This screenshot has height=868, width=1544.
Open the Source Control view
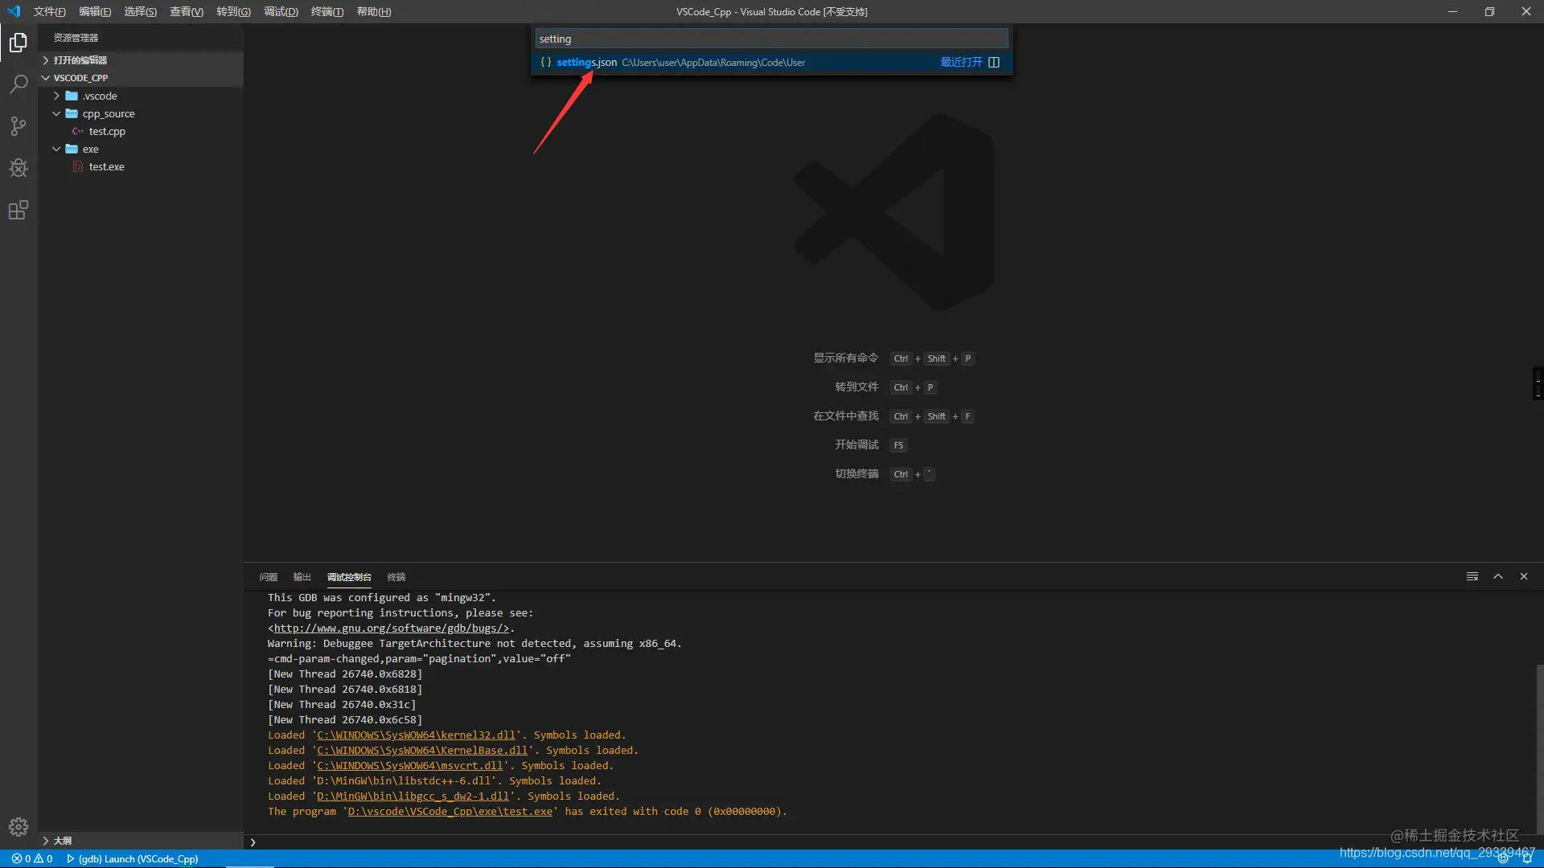coord(18,126)
